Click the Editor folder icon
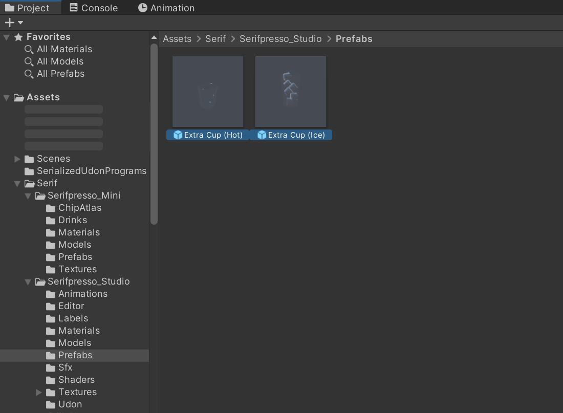Screen dimensions: 563x413 (x=51, y=307)
